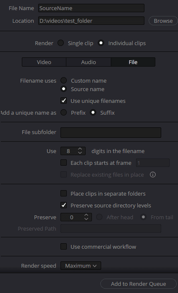
Task: Select Individual clips render option
Action: [101, 43]
